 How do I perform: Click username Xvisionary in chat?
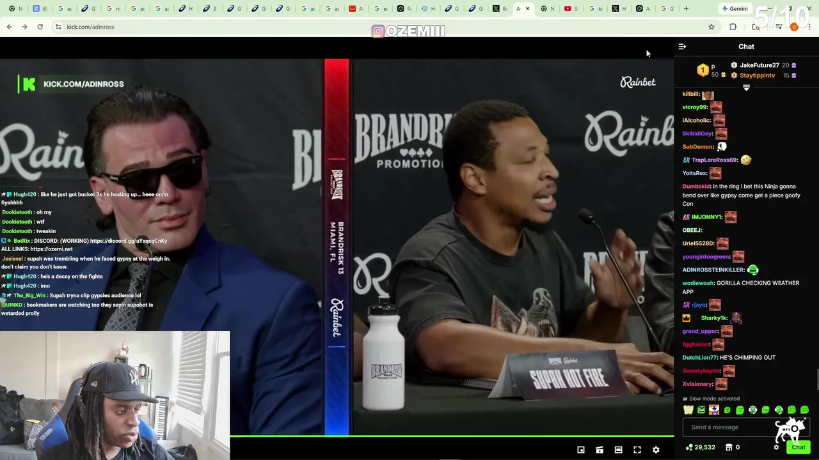pyautogui.click(x=697, y=384)
